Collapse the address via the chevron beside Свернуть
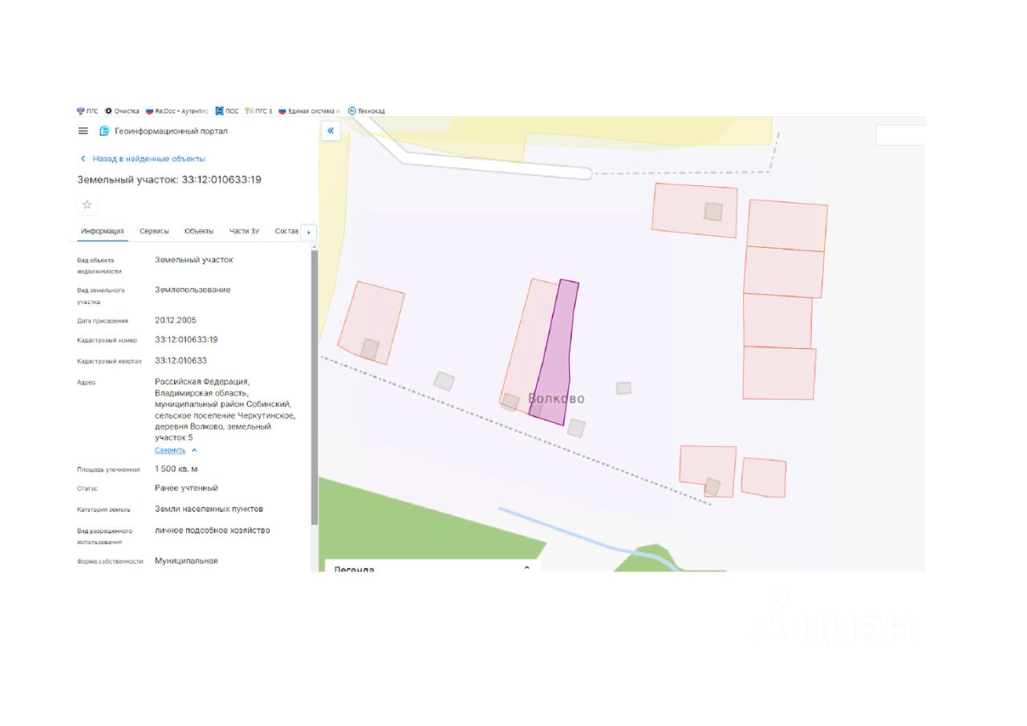Viewport: 1027px width, 726px height. coord(194,451)
